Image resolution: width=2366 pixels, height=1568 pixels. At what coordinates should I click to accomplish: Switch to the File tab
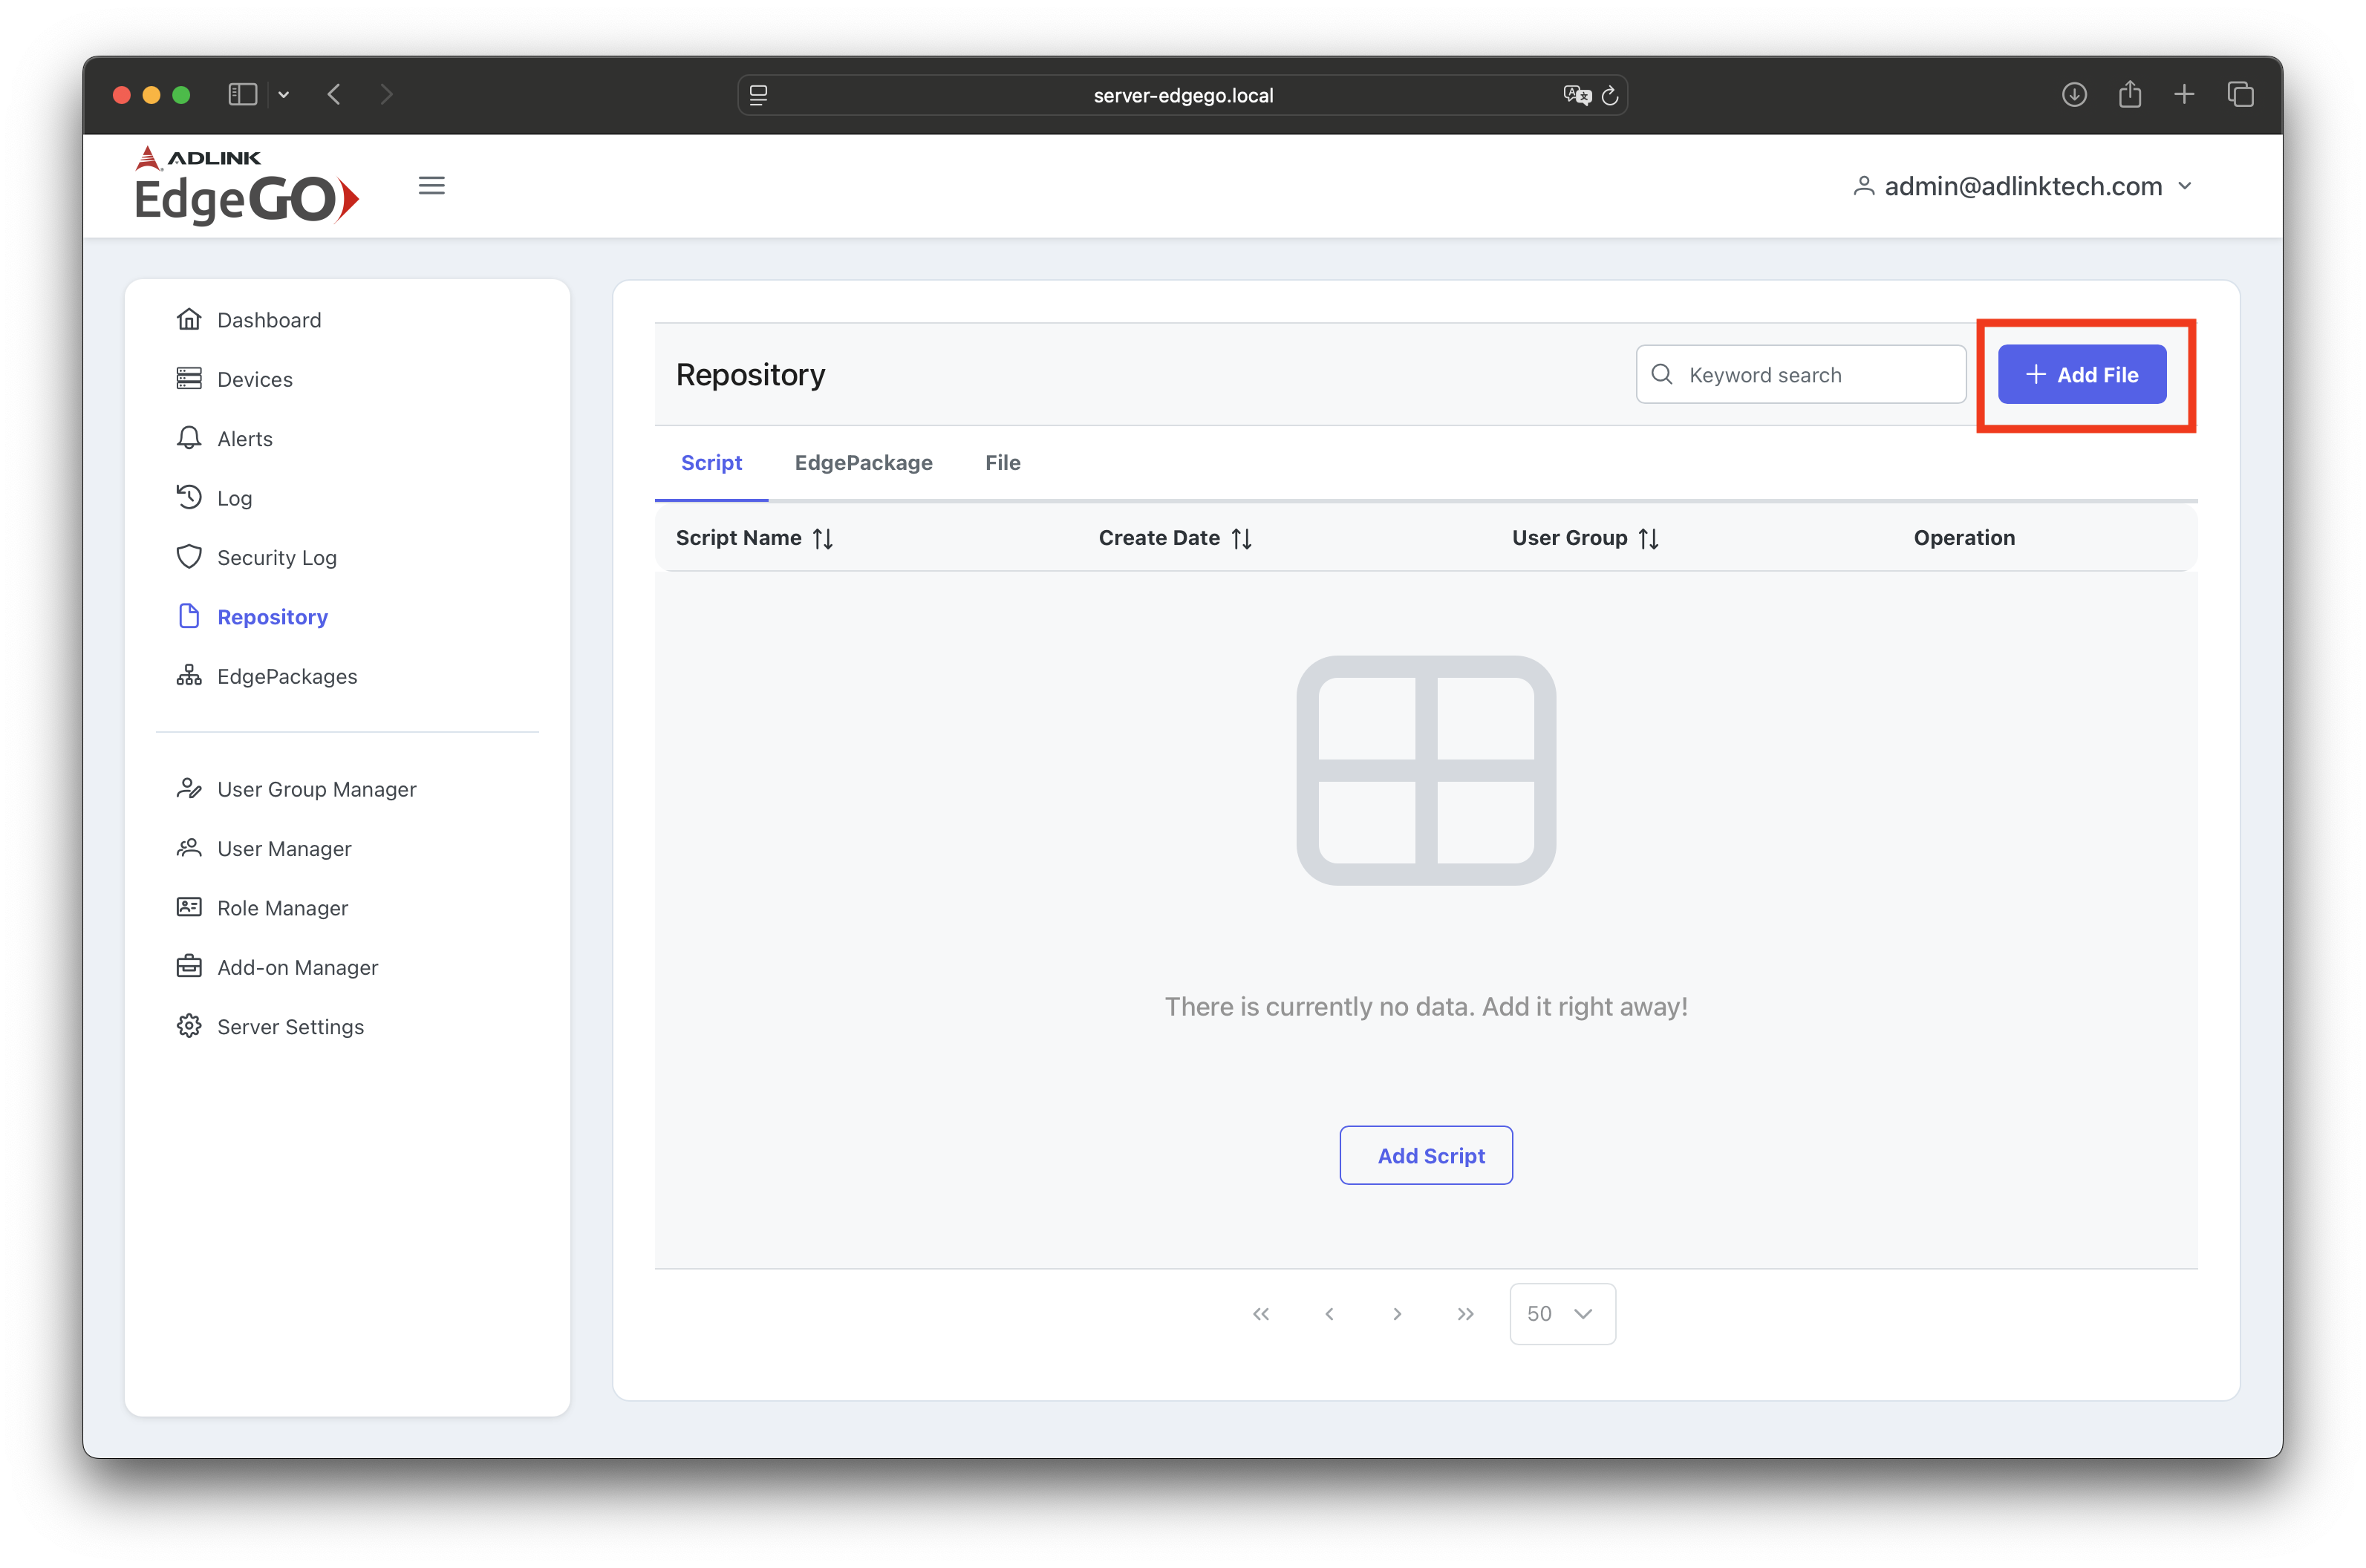[x=1002, y=463]
